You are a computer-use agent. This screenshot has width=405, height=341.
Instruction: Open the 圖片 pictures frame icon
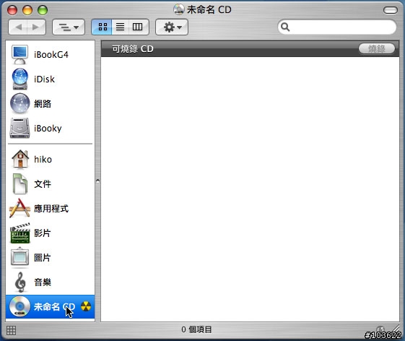click(x=20, y=257)
